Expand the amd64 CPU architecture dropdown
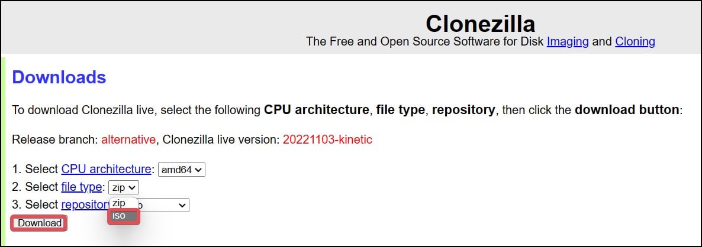The width and height of the screenshot is (702, 247). click(182, 170)
